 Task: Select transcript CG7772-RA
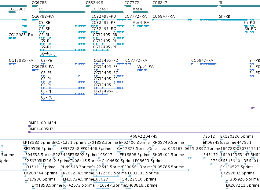coord(135,17)
